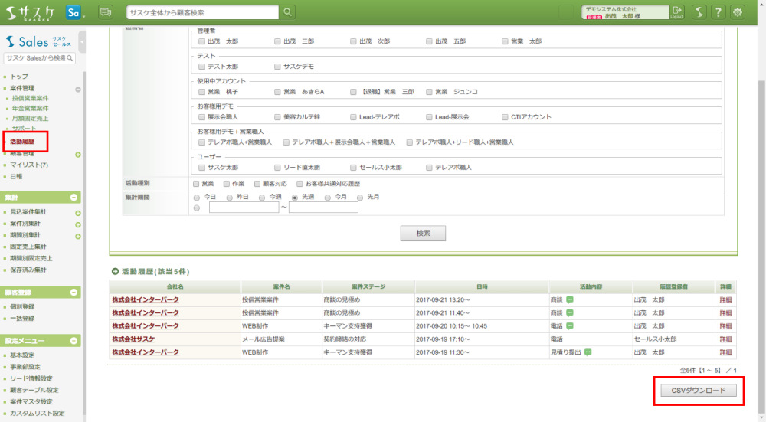The height and width of the screenshot is (422, 766).
Task: Click the Logout icon in header
Action: click(x=677, y=11)
